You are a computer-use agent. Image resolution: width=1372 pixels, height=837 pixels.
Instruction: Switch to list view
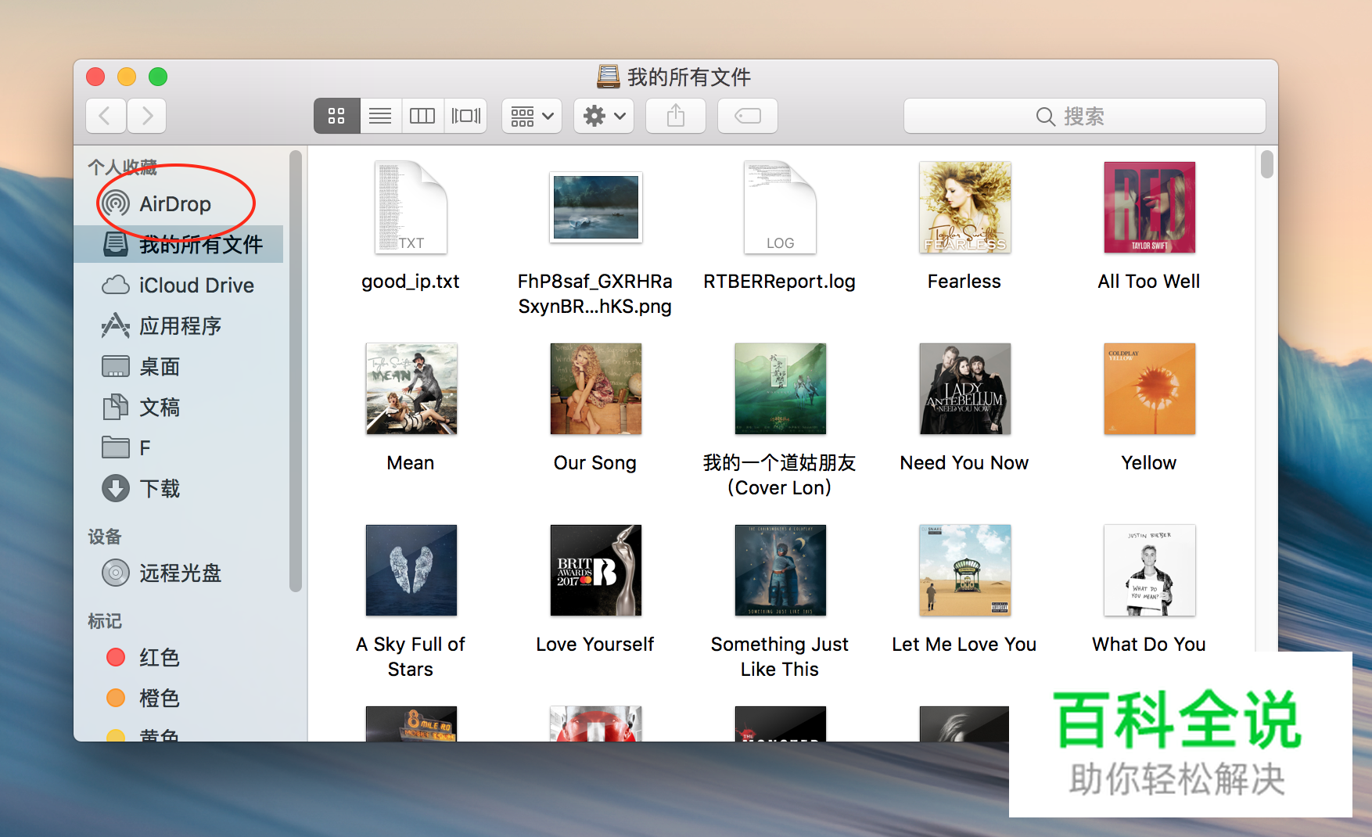(x=380, y=116)
